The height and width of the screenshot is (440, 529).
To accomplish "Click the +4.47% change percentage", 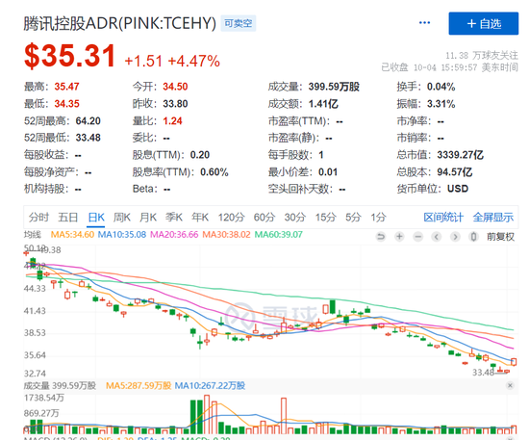I will pyautogui.click(x=194, y=61).
